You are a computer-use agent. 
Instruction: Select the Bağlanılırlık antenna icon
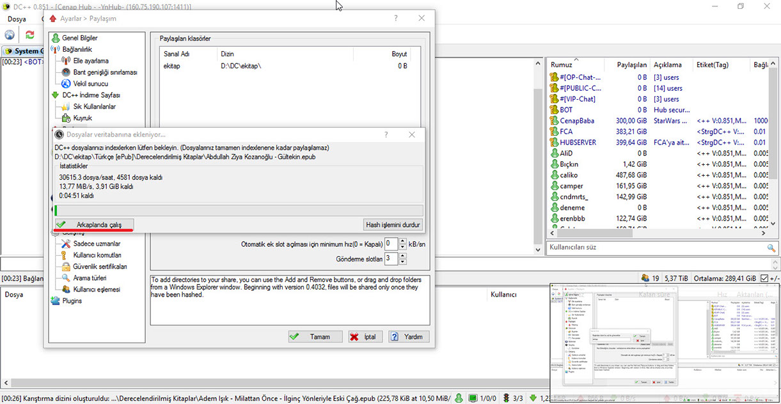click(56, 49)
